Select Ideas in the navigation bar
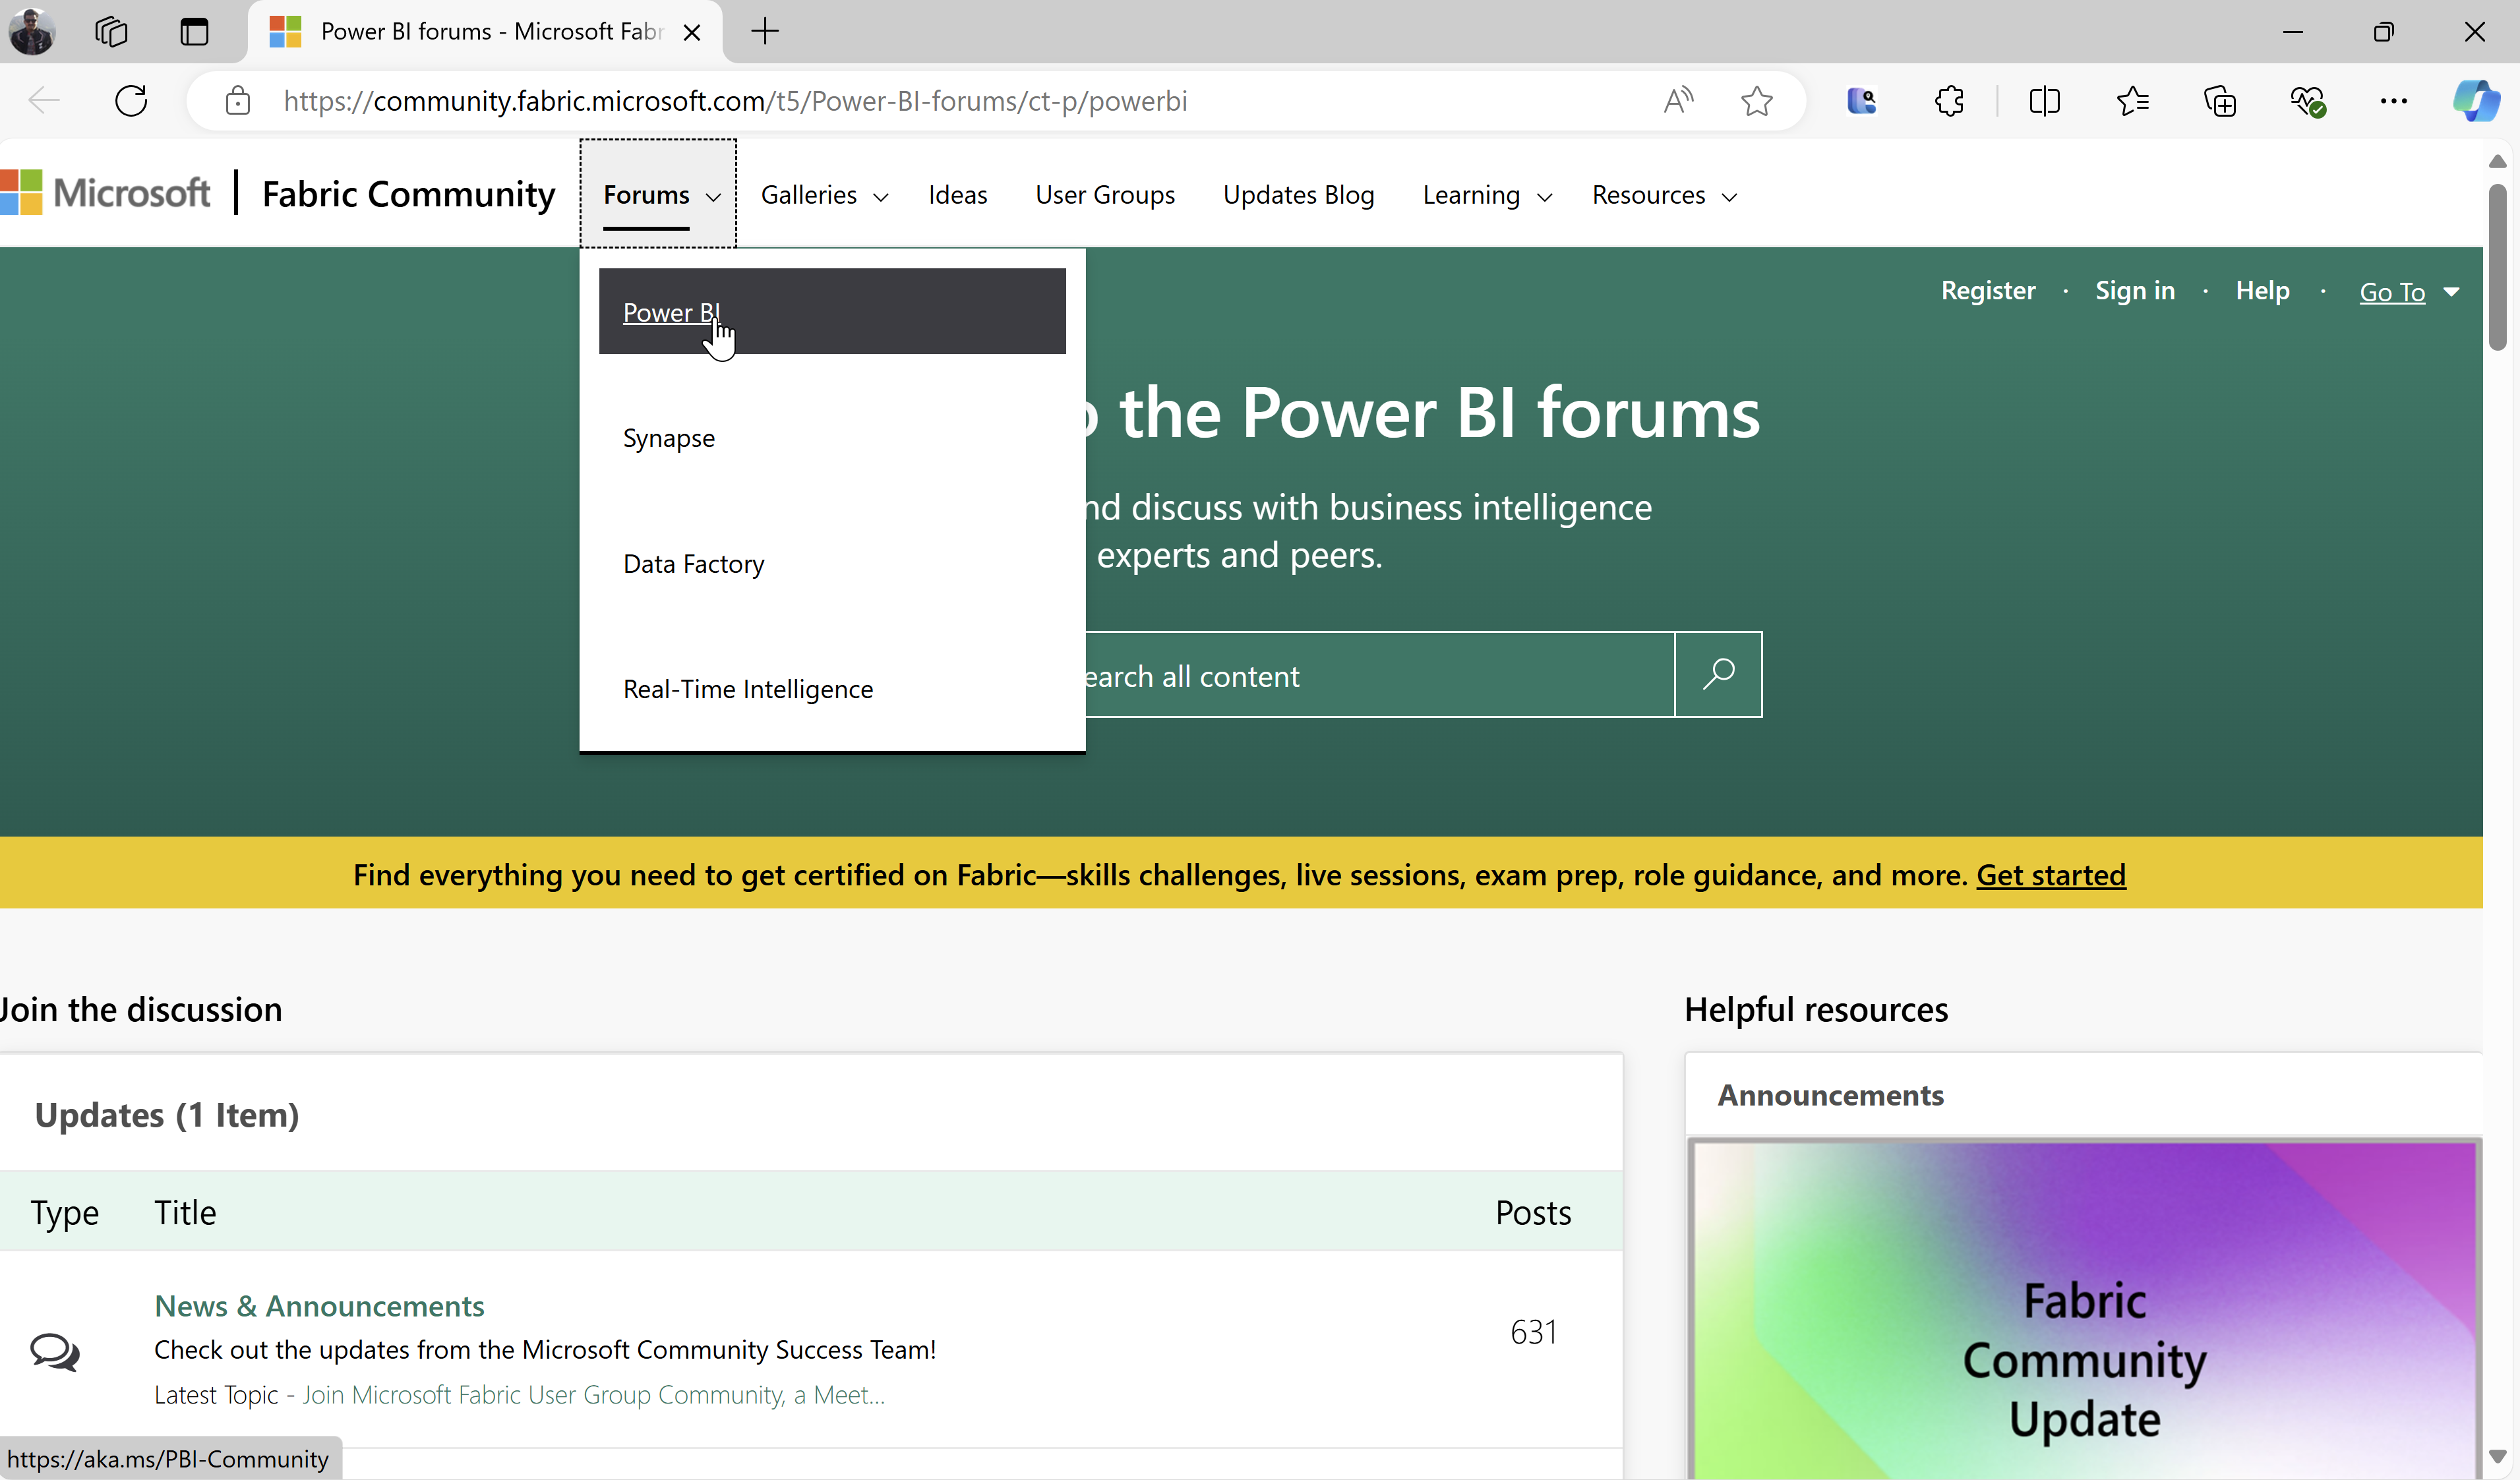Viewport: 2520px width, 1480px height. click(957, 195)
